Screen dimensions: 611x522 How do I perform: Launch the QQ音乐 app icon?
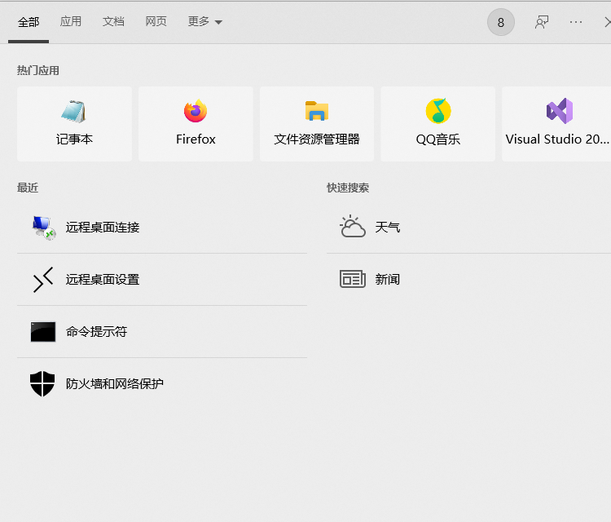coord(438,111)
